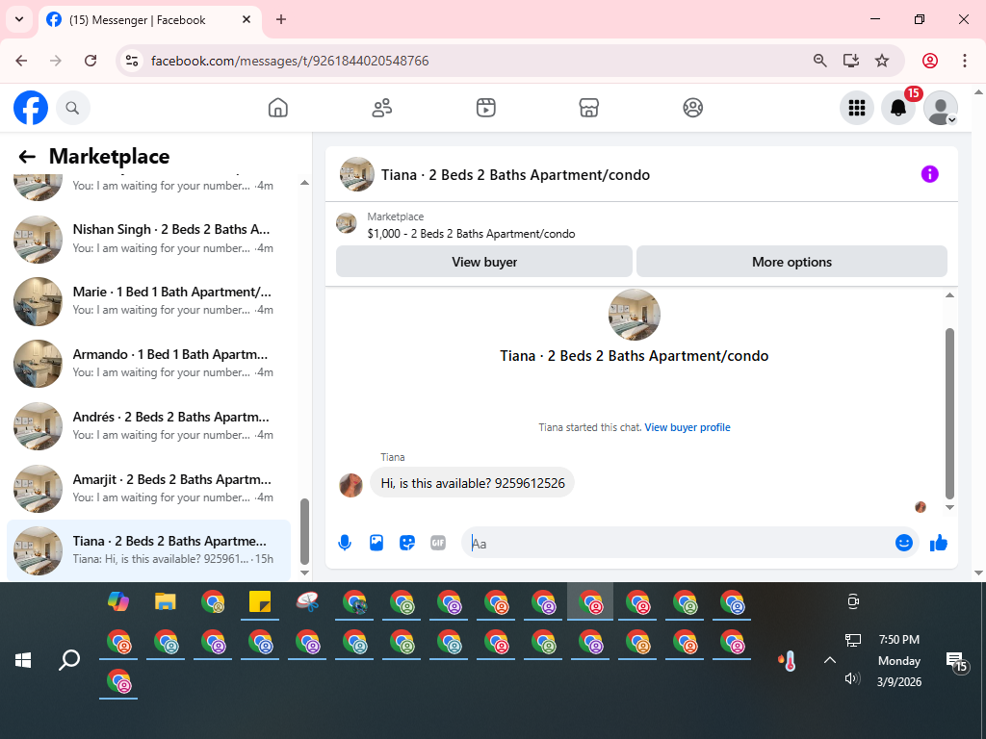Open the Marketplace storefront icon
This screenshot has height=739, width=986.
click(x=588, y=108)
